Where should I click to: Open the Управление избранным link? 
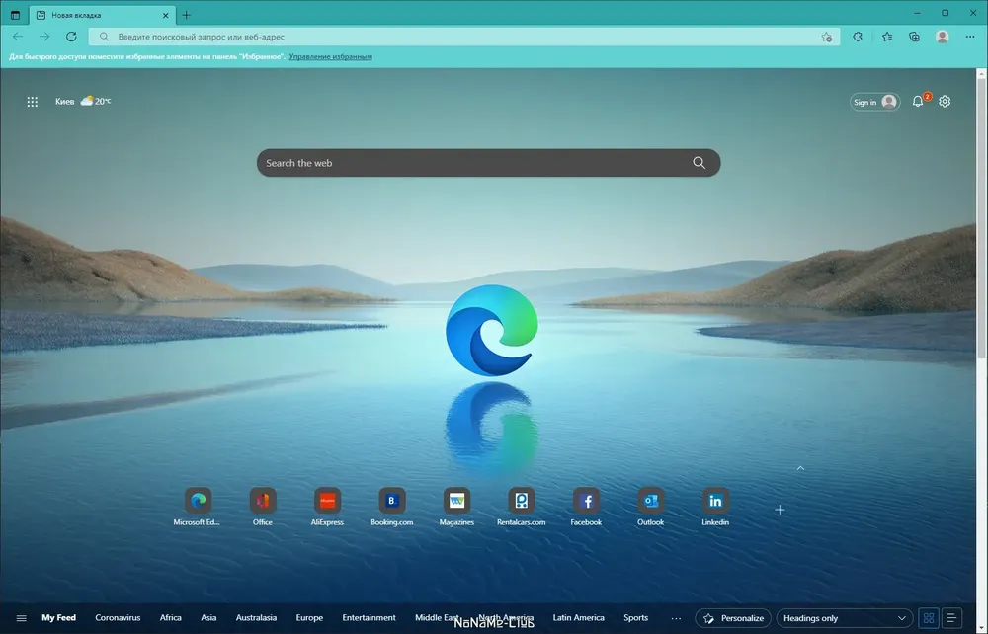pyautogui.click(x=330, y=56)
